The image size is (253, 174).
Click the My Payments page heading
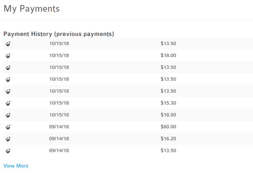pyautogui.click(x=32, y=9)
